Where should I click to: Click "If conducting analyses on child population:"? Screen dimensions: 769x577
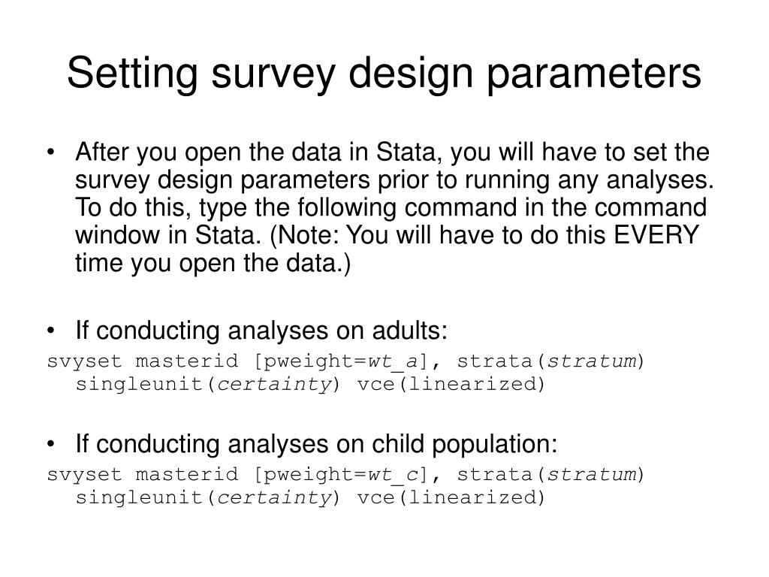(316, 444)
